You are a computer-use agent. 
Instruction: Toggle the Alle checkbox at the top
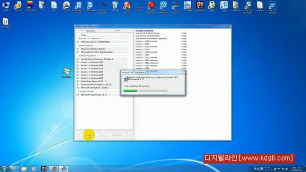[115, 31]
